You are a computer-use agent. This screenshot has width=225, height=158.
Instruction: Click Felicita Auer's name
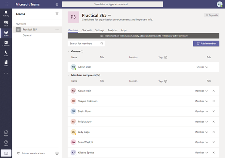click(x=85, y=121)
